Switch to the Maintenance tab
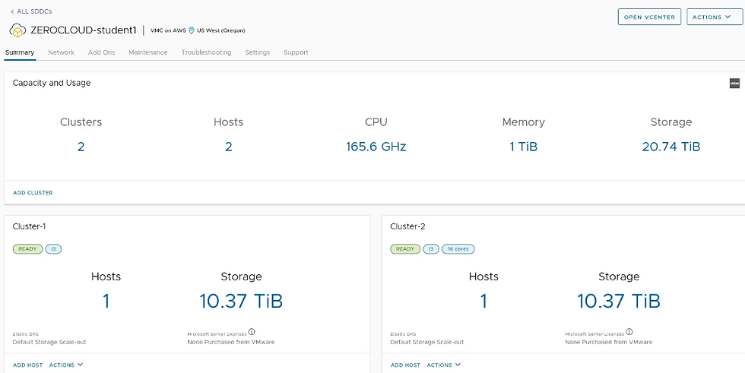Image resolution: width=745 pixels, height=373 pixels. 147,52
